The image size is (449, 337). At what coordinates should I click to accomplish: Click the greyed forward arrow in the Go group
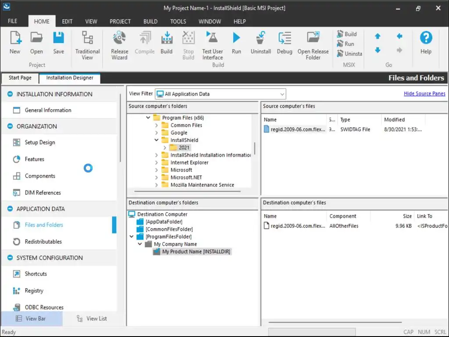coord(399,50)
